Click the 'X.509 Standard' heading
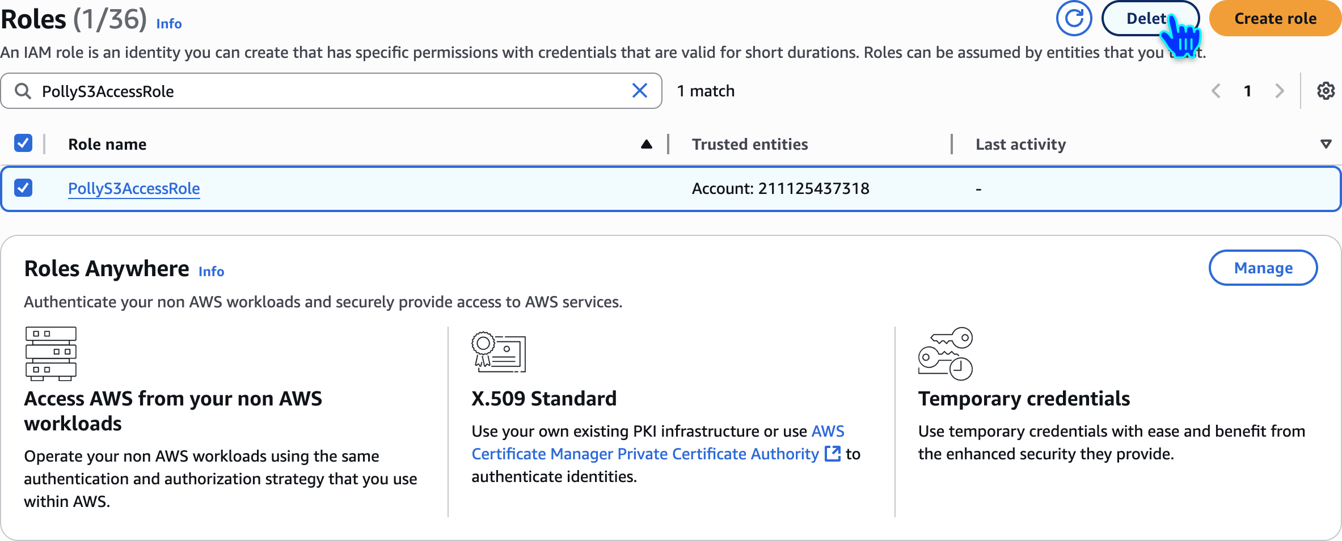Screen dimensions: 1342x541 [x=544, y=399]
